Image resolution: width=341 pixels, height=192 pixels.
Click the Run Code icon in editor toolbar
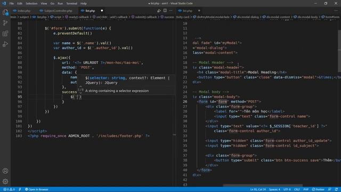coord(159,11)
